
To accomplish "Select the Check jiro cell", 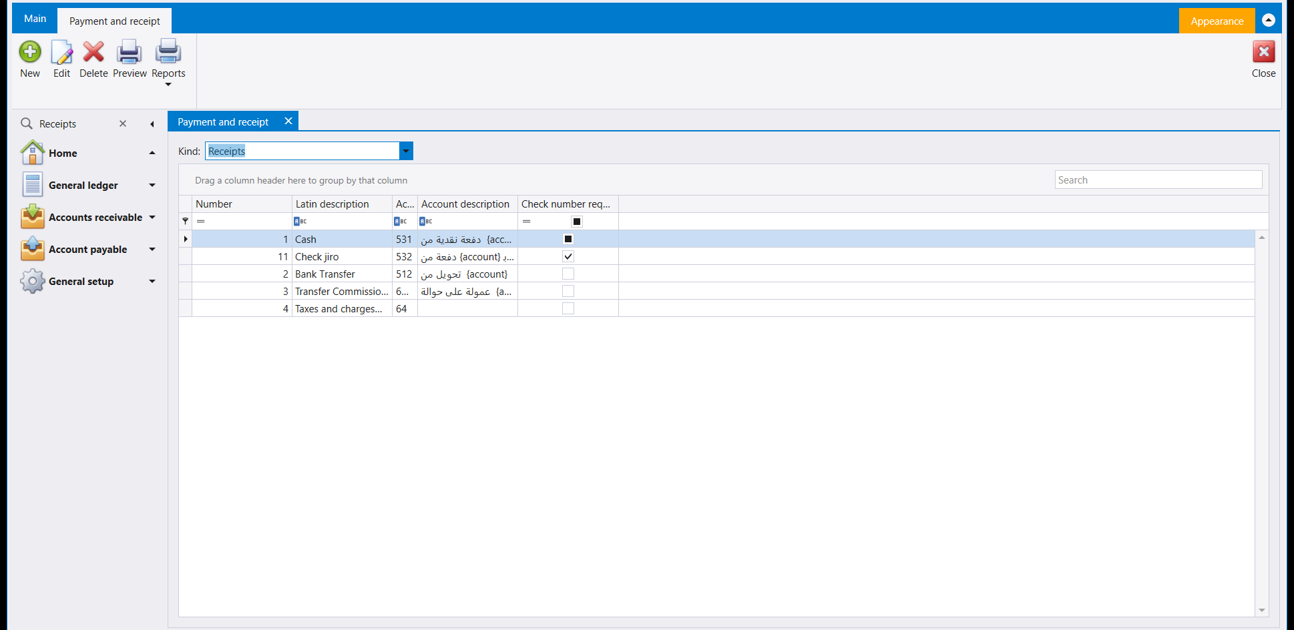I will [x=342, y=256].
